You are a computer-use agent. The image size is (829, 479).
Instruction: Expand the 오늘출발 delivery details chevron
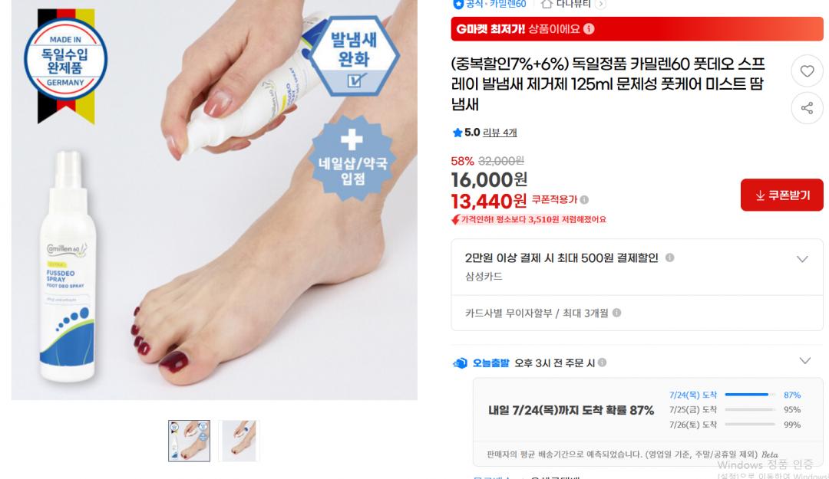click(804, 361)
